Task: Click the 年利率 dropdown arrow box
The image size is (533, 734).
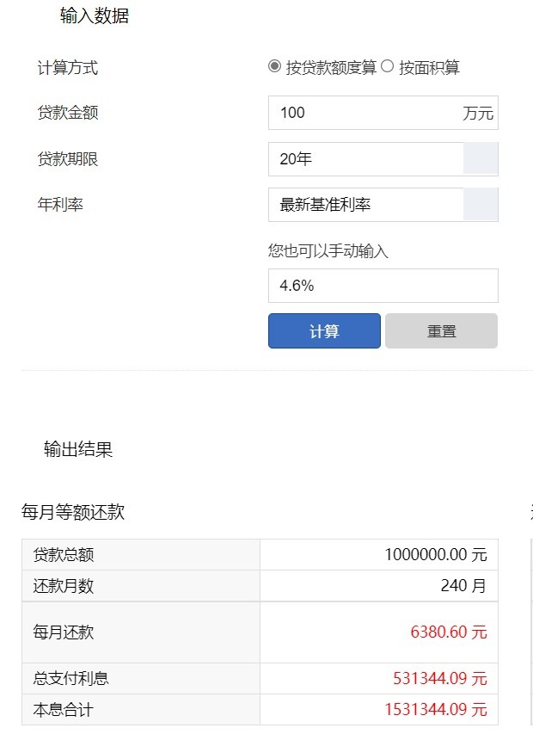Action: (x=481, y=205)
